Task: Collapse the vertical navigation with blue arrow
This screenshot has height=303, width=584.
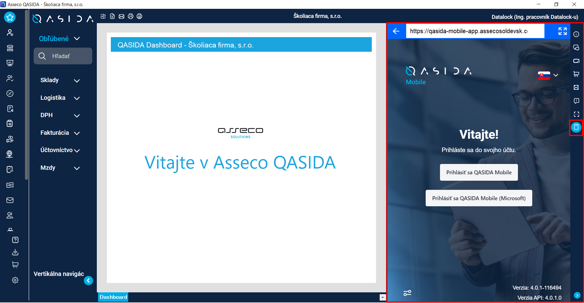Action: pos(88,280)
